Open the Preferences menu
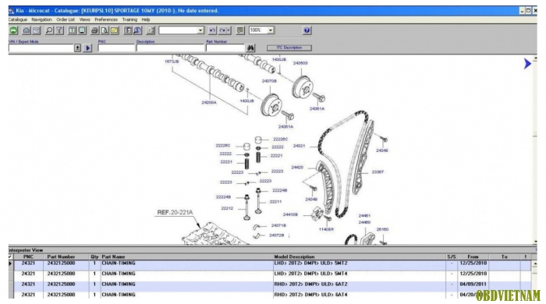Image resolution: width=546 pixels, height=304 pixels. 106,19
